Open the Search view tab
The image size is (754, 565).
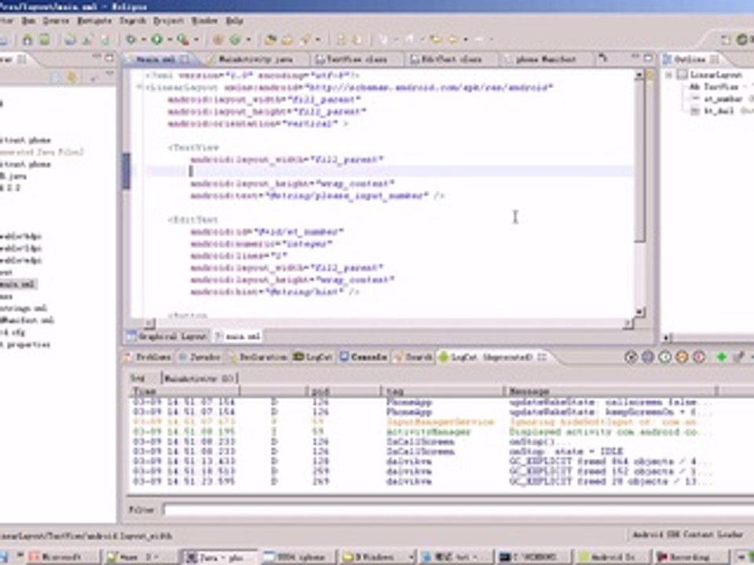[413, 357]
